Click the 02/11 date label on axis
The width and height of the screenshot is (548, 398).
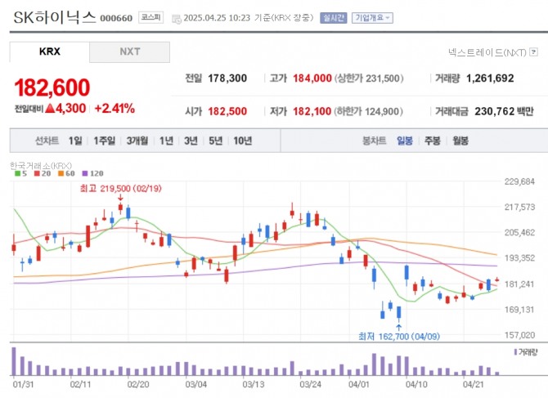point(80,384)
